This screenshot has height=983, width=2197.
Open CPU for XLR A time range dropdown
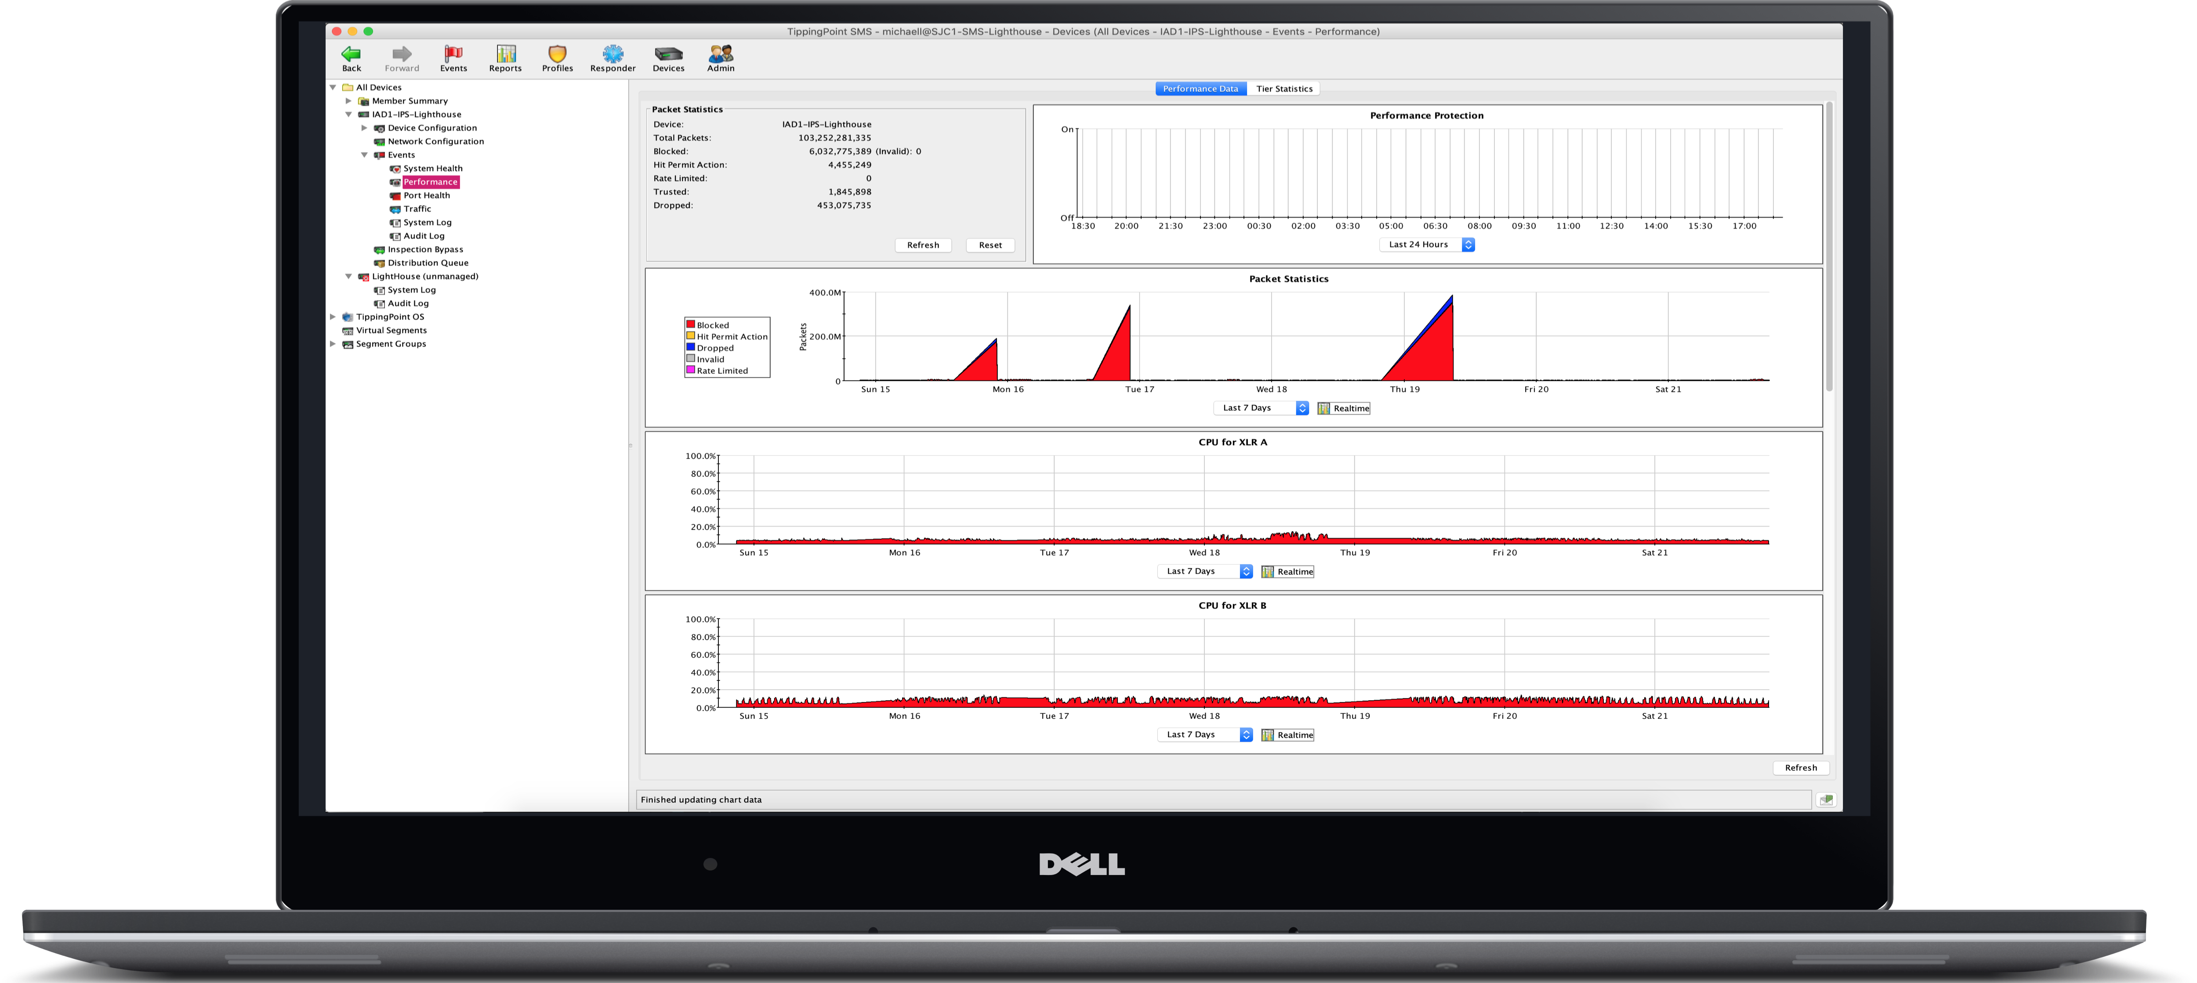(1205, 572)
